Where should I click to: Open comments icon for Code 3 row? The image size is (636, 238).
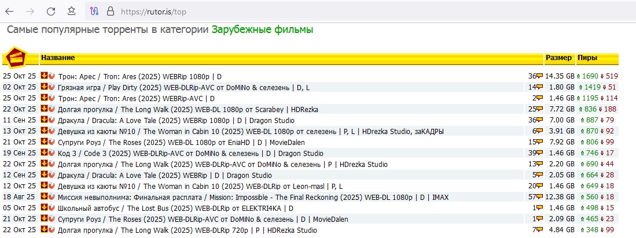[540, 154]
